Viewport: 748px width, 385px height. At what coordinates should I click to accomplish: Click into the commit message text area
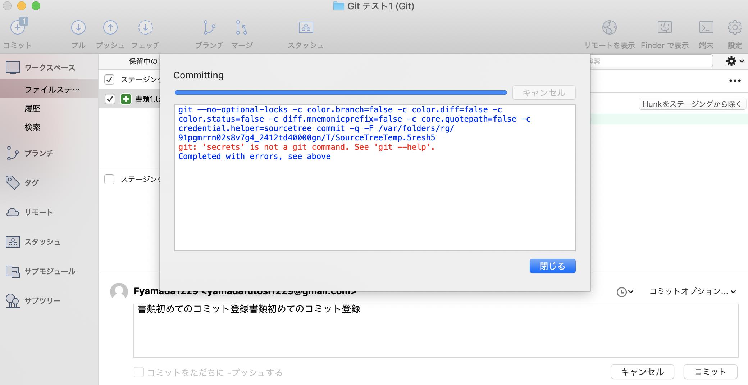coord(435,331)
